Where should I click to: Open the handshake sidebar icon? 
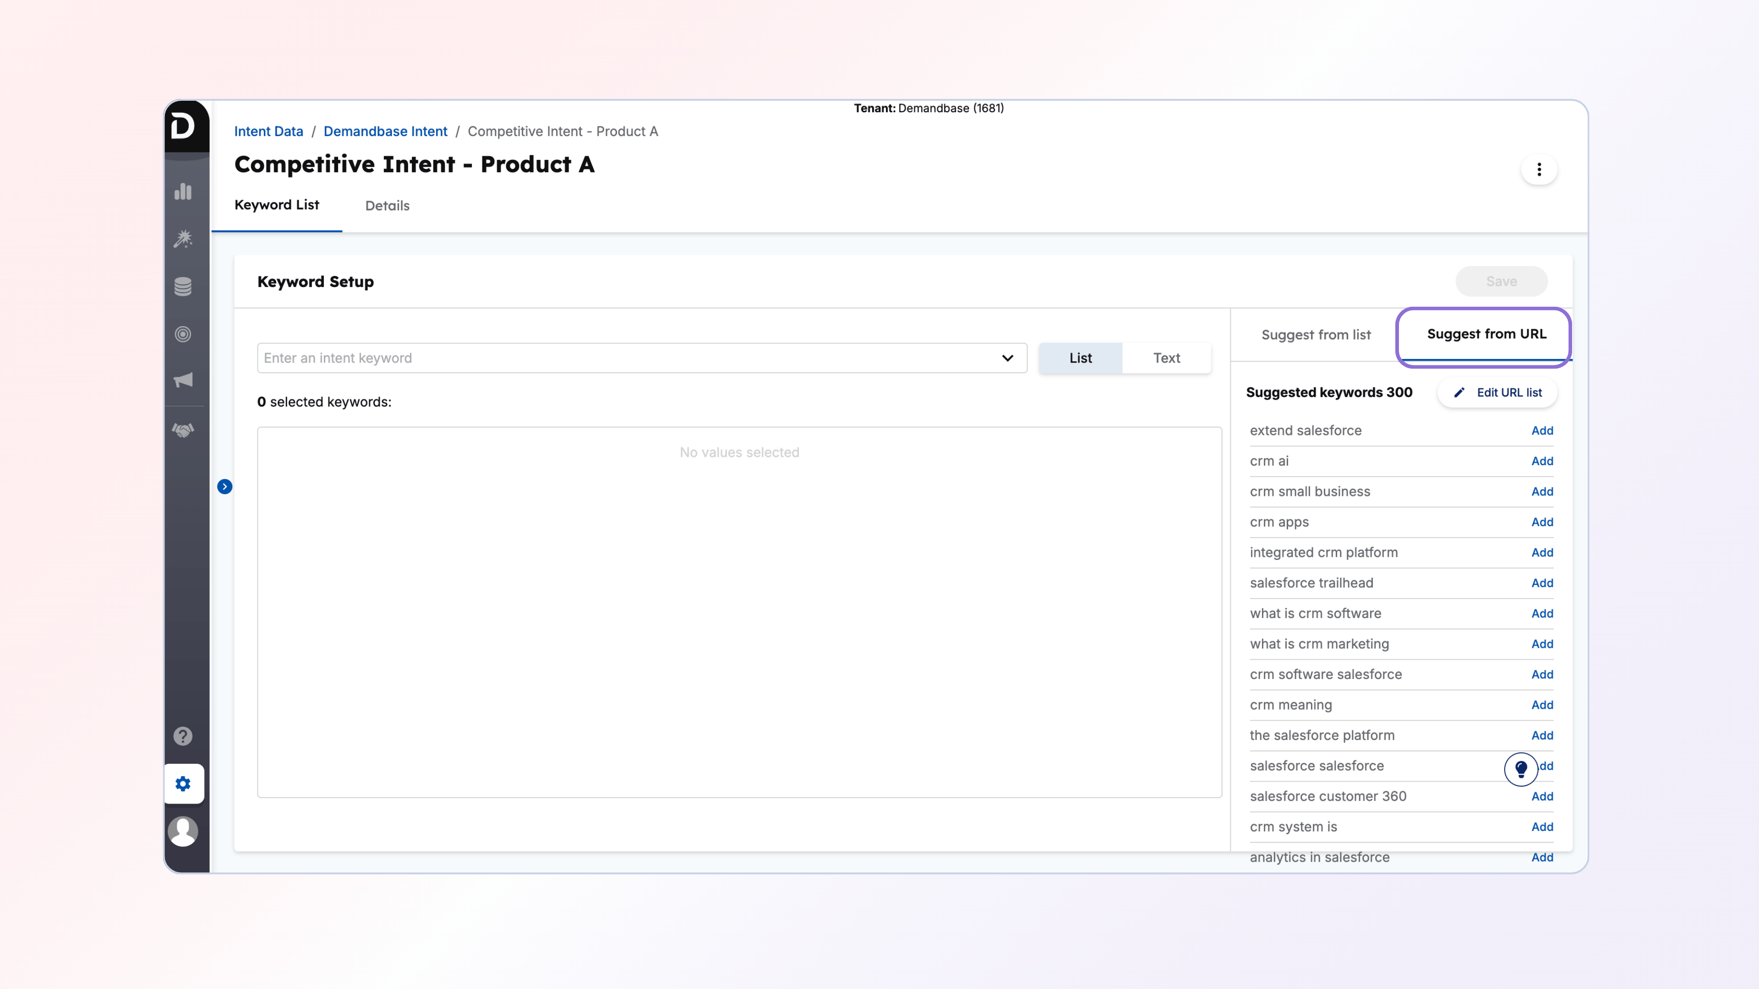pyautogui.click(x=183, y=430)
